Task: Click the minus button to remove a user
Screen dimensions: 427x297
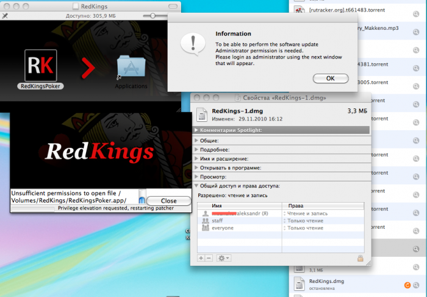Action: point(209,258)
